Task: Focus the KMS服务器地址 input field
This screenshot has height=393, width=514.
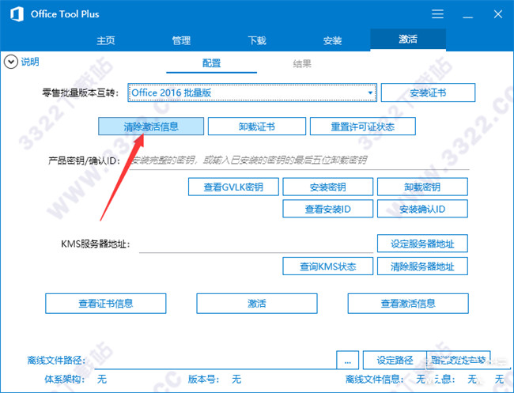Action: pyautogui.click(x=256, y=244)
